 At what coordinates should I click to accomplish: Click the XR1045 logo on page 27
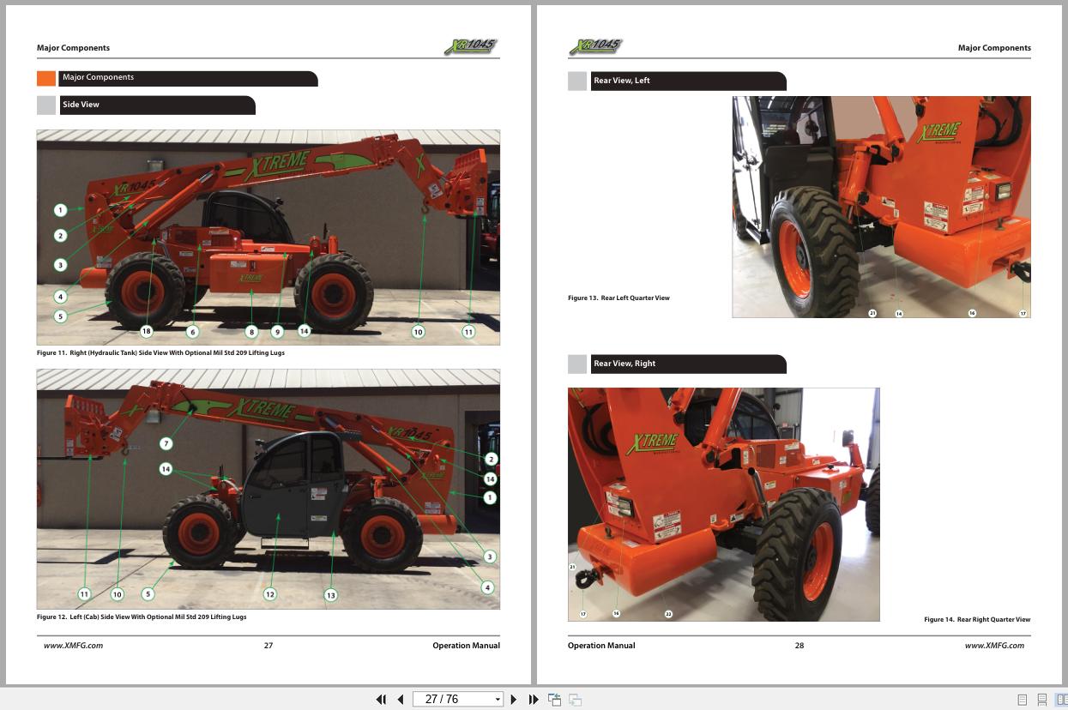(x=470, y=47)
